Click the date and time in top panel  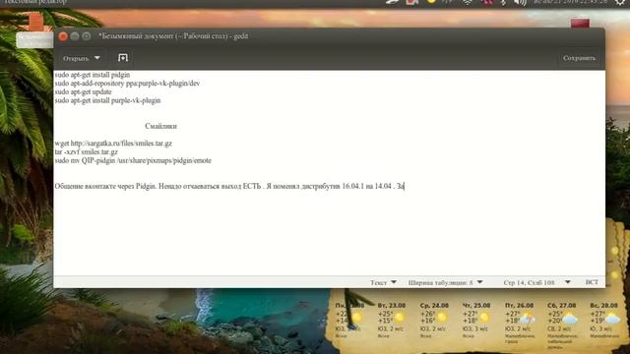[x=570, y=2]
